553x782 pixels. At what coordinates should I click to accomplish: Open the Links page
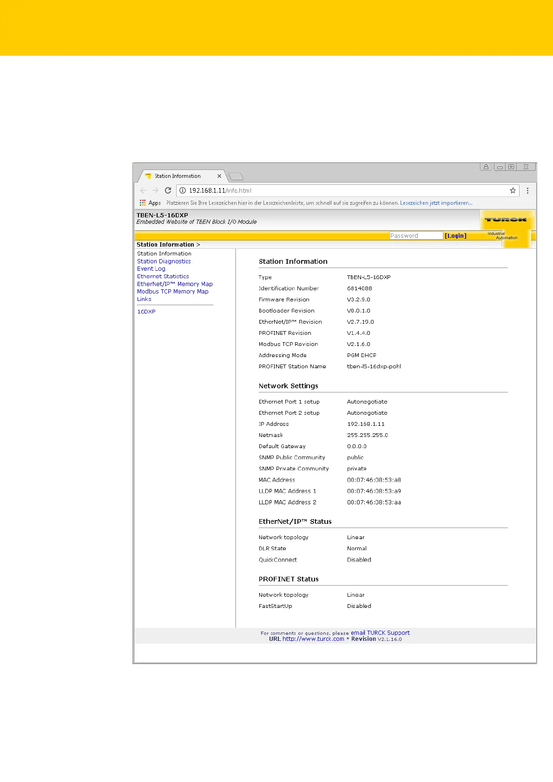(x=144, y=299)
